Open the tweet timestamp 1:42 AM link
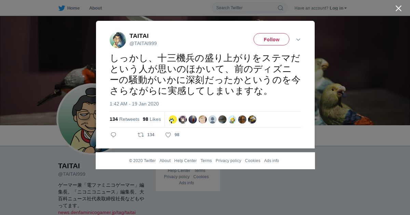The height and width of the screenshot is (215, 410). click(134, 104)
